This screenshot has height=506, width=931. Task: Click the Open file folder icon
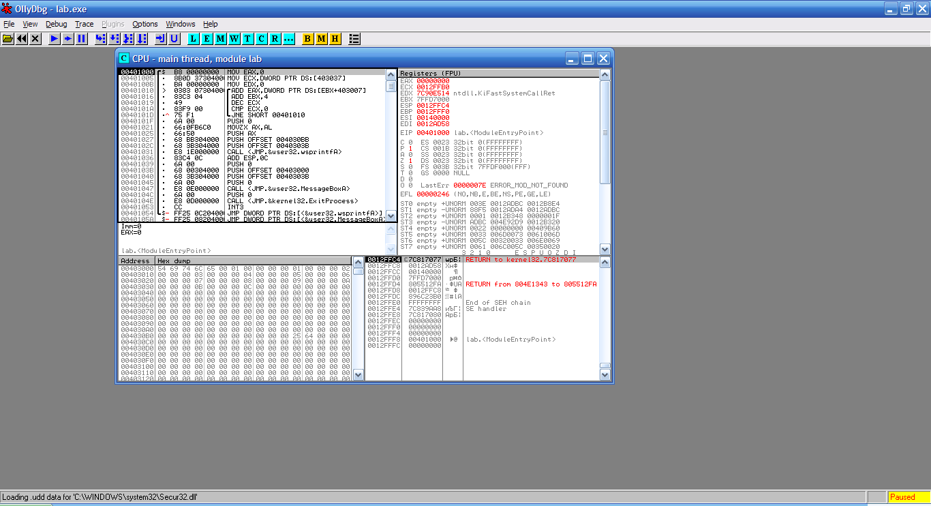tap(8, 39)
